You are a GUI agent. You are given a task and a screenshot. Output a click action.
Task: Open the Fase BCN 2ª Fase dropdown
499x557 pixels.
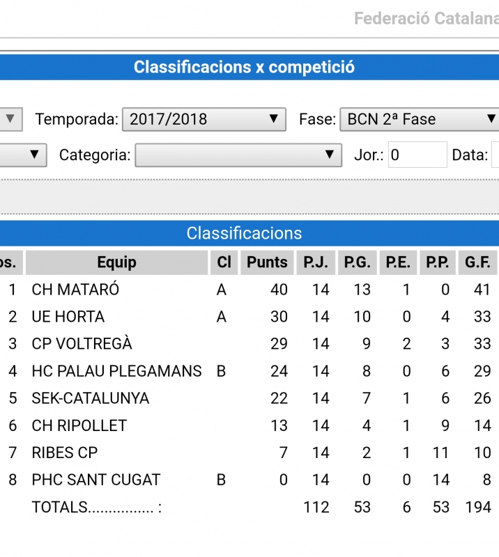[x=420, y=119]
